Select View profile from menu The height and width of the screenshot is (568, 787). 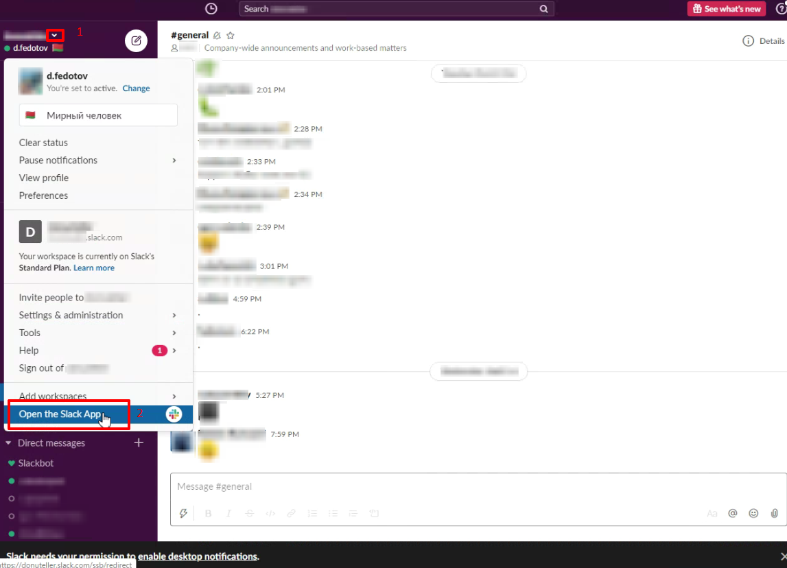pos(44,178)
